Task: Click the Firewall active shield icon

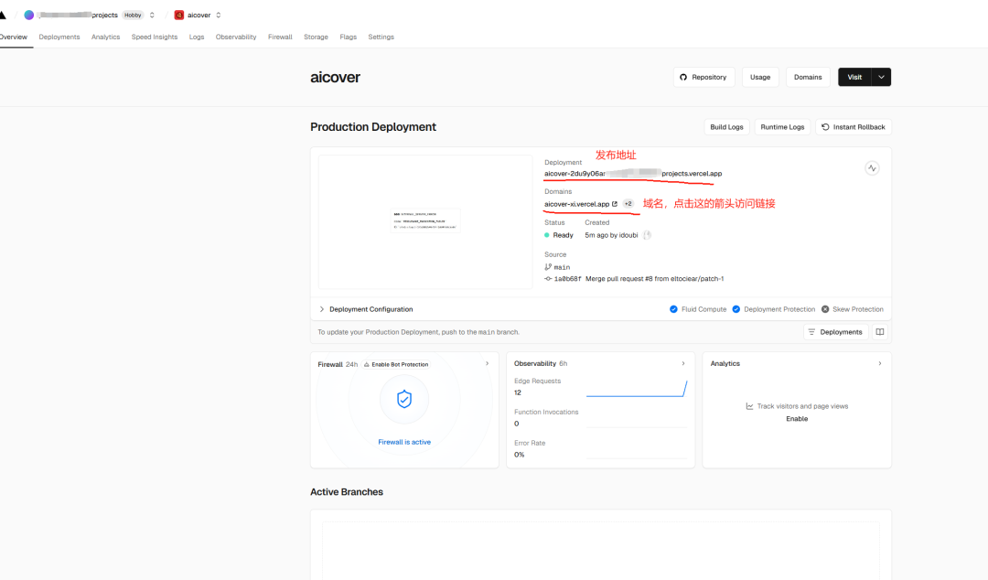Action: pos(404,399)
